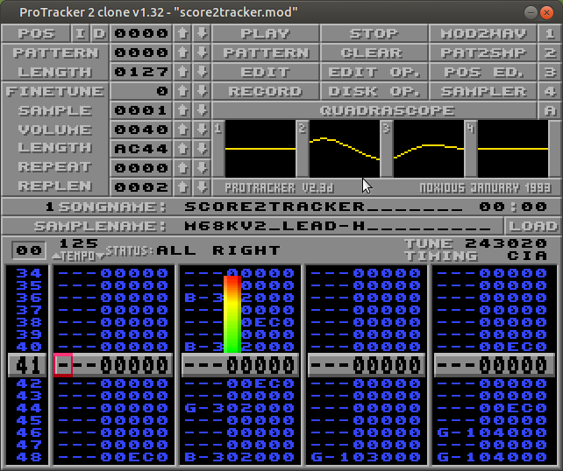This screenshot has width=563, height=471.
Task: Select row 44 note G-3 in channel 2
Action: tap(204, 408)
